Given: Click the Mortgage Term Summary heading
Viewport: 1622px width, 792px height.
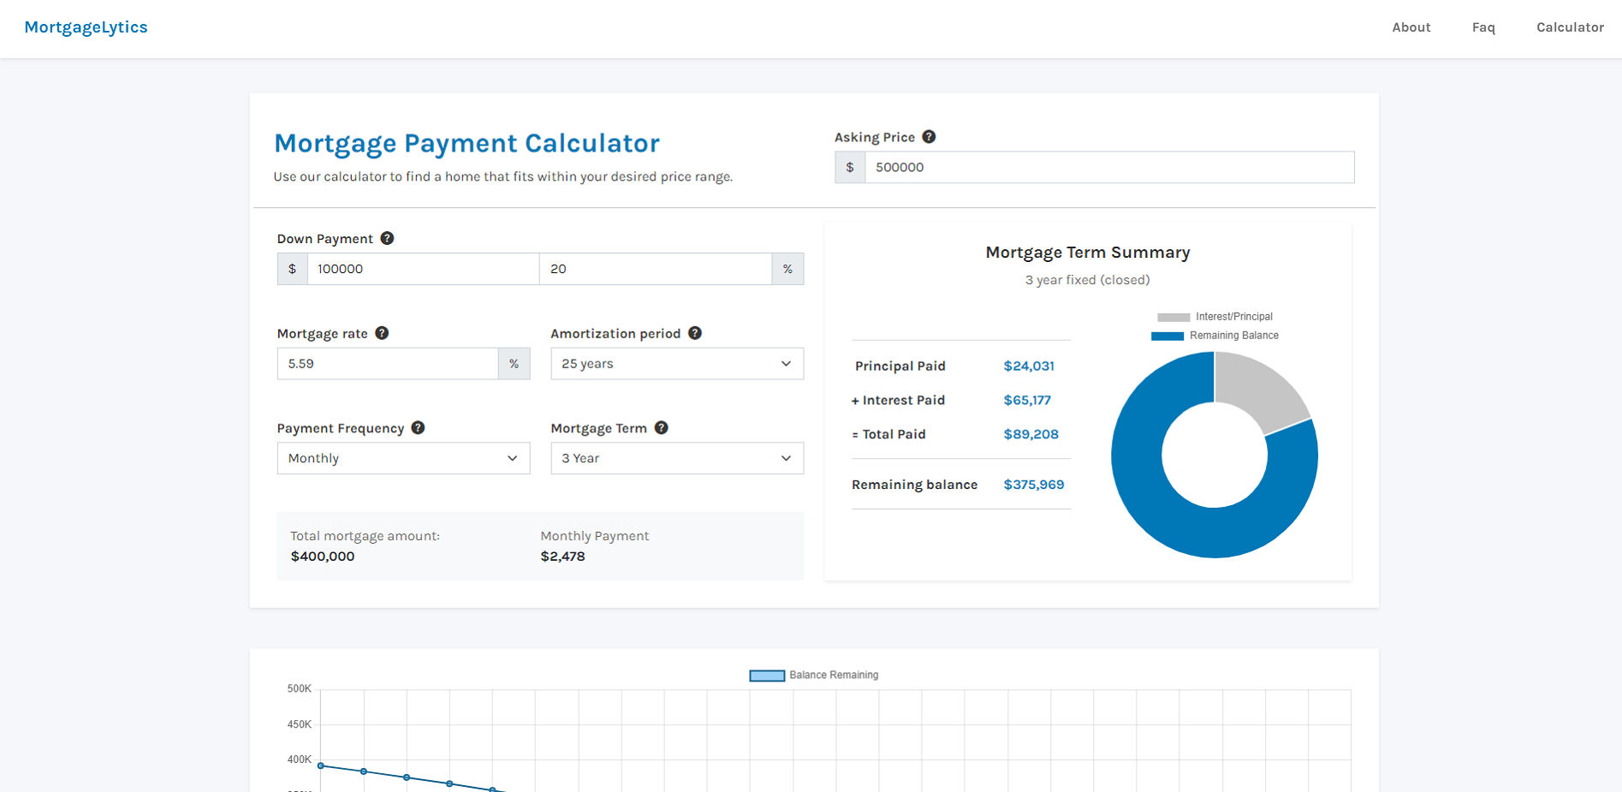Looking at the screenshot, I should point(1088,253).
